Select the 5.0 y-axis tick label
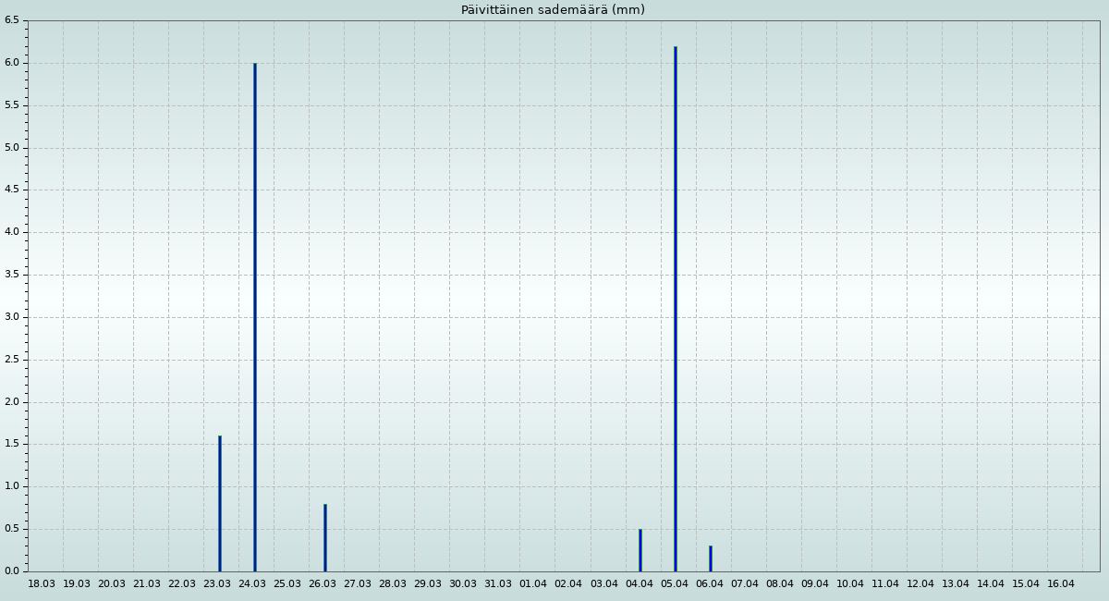Viewport: 1109px width, 601px height. click(12, 148)
